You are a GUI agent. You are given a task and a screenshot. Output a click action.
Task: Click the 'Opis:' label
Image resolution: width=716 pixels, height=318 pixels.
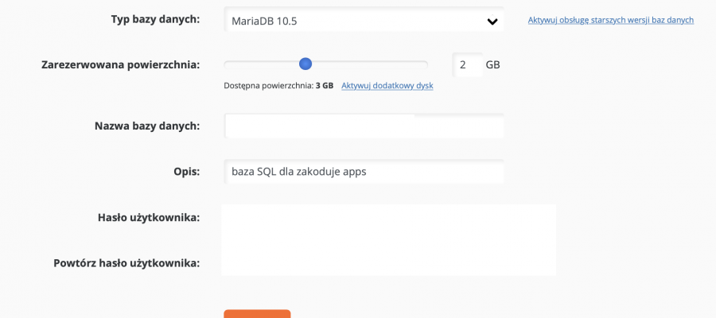(187, 172)
